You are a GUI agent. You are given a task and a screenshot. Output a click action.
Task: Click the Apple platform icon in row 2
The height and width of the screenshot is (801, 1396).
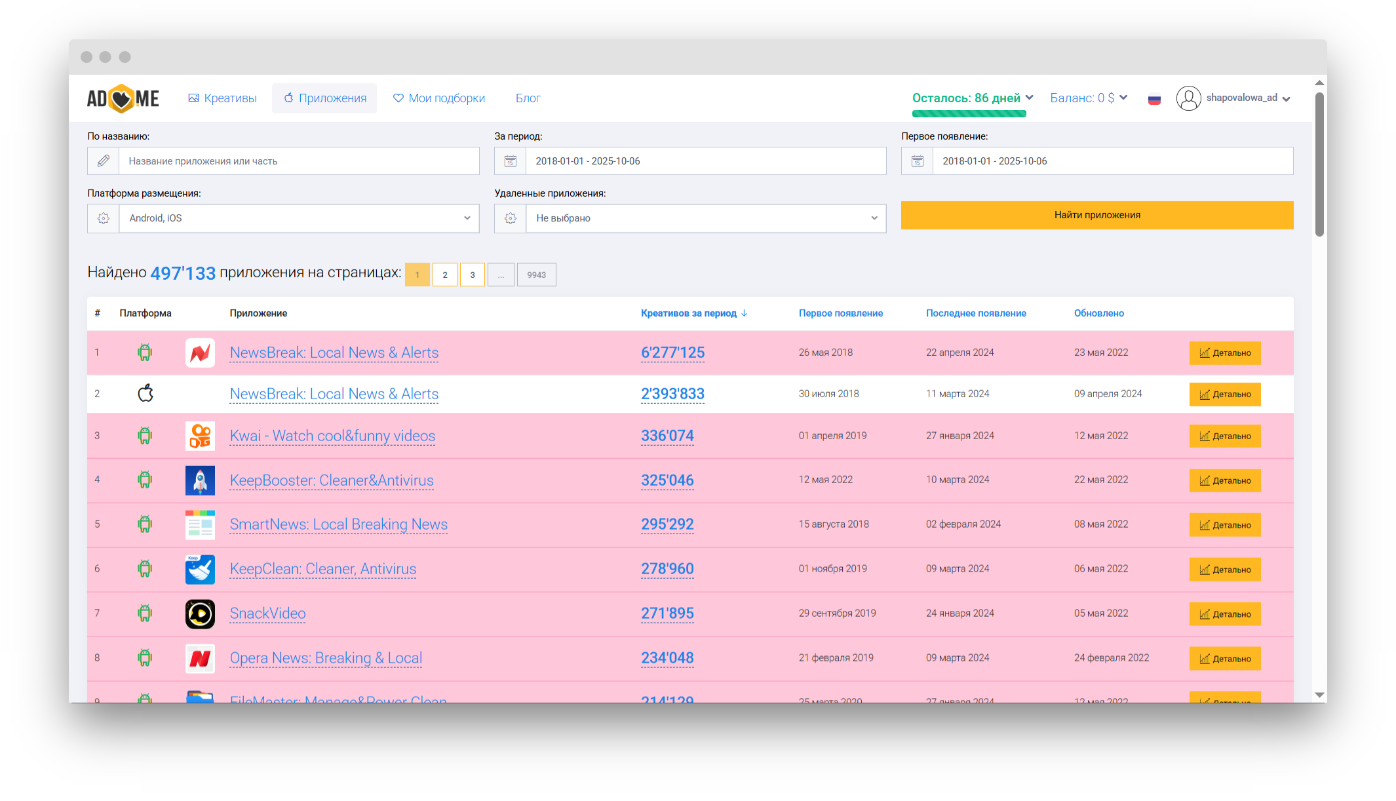point(145,393)
